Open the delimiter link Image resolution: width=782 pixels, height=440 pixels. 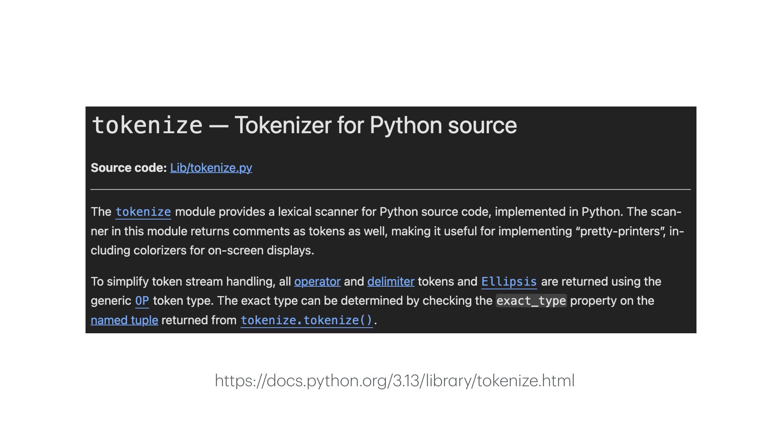pos(391,282)
